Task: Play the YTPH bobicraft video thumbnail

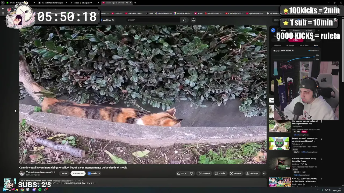Action: click(279, 143)
